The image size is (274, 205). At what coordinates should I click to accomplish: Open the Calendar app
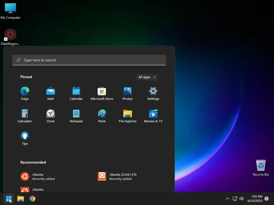[76, 94]
